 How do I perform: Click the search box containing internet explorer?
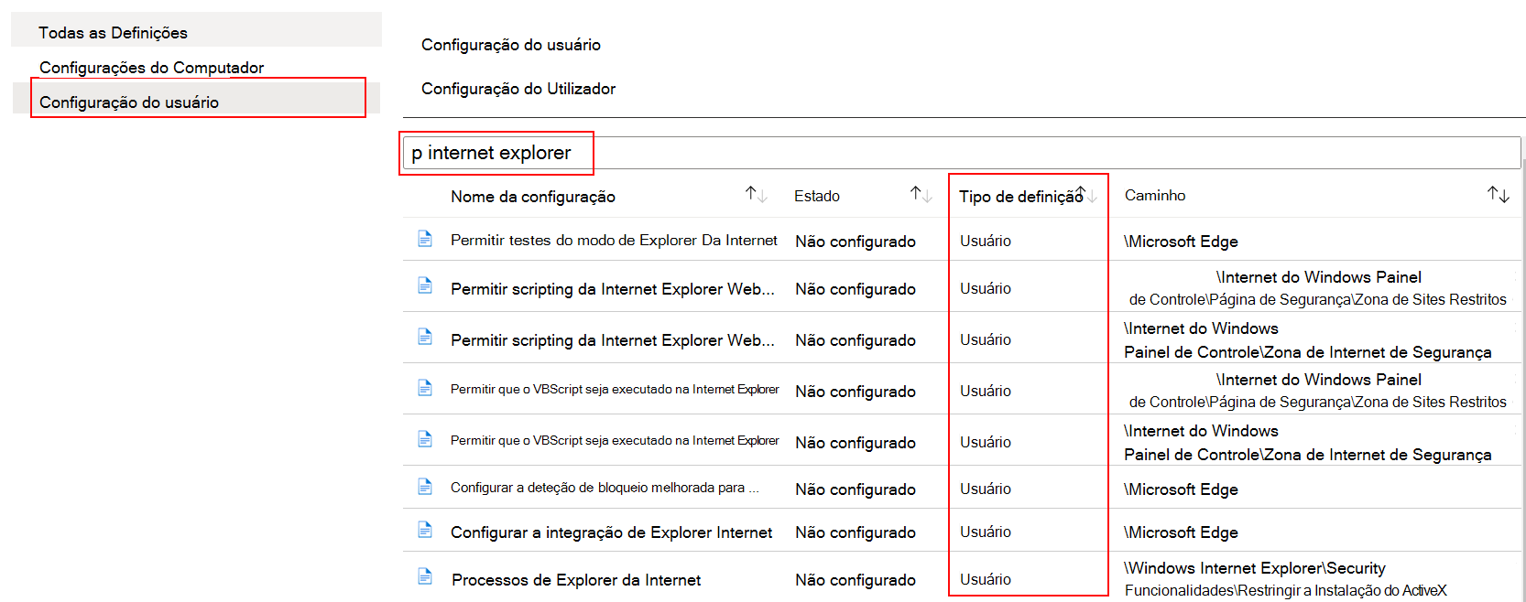pyautogui.click(x=962, y=153)
